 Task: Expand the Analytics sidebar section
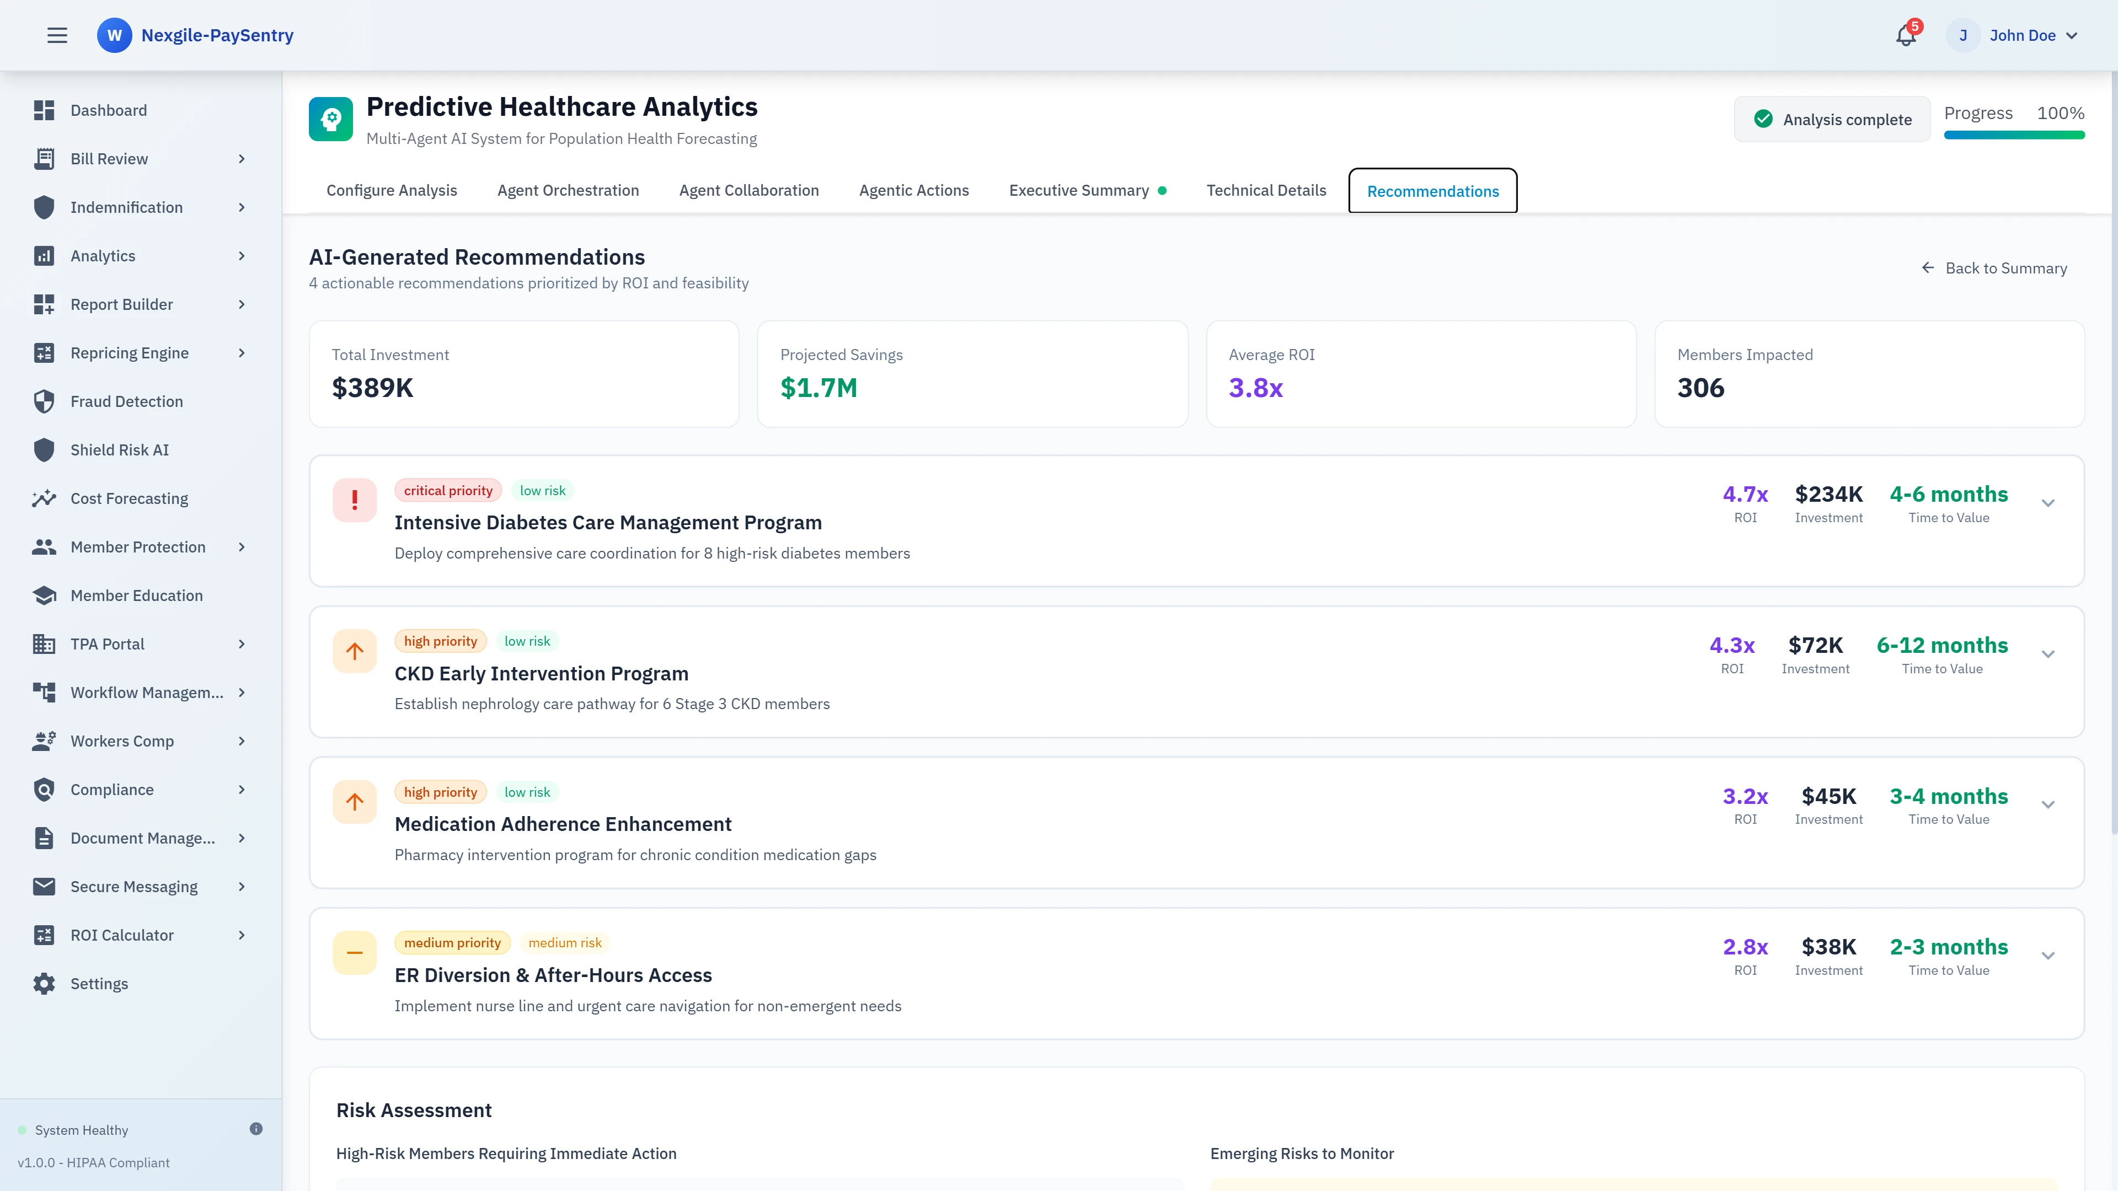tap(241, 256)
